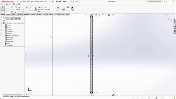Select Origin in the feature tree
176x99 pixels.
point(9,43)
